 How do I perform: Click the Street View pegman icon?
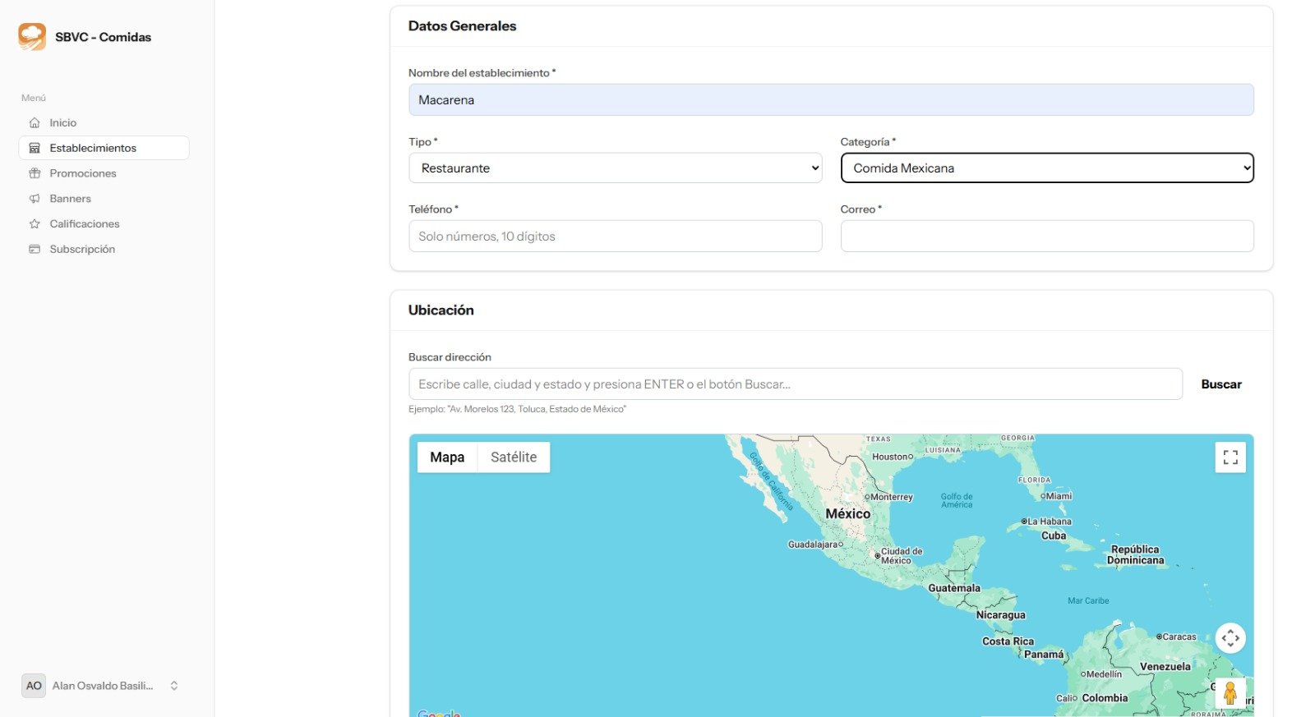pyautogui.click(x=1230, y=693)
